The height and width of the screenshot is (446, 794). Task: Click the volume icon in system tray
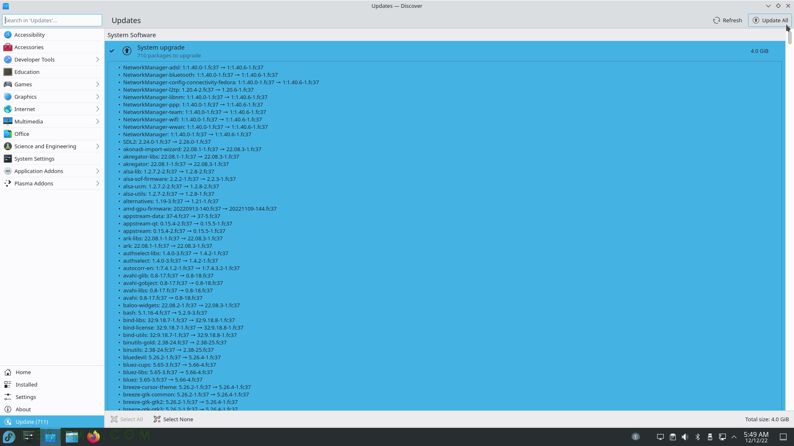pos(685,437)
